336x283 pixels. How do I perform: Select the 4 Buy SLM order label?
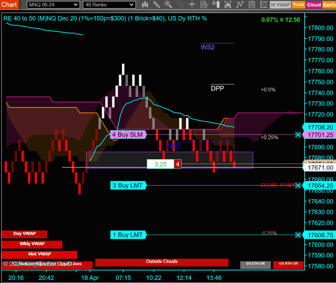coord(128,135)
